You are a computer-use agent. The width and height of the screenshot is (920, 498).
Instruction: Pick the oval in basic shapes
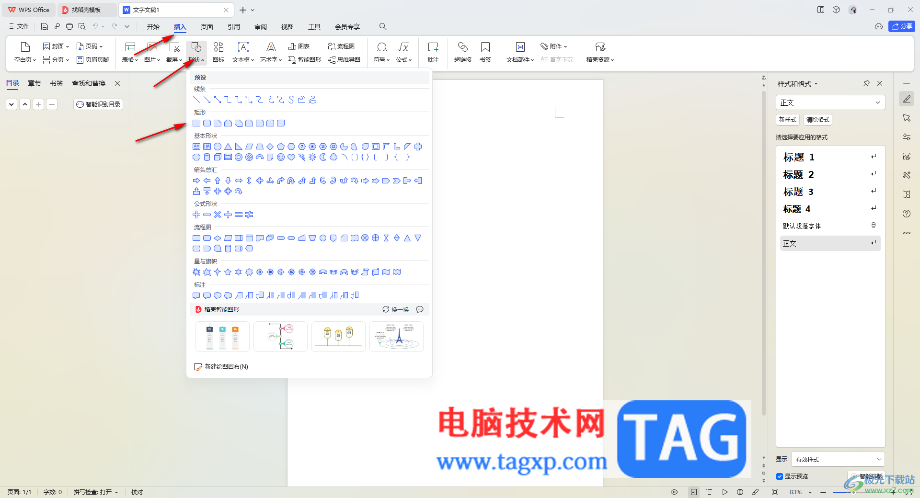pyautogui.click(x=218, y=147)
